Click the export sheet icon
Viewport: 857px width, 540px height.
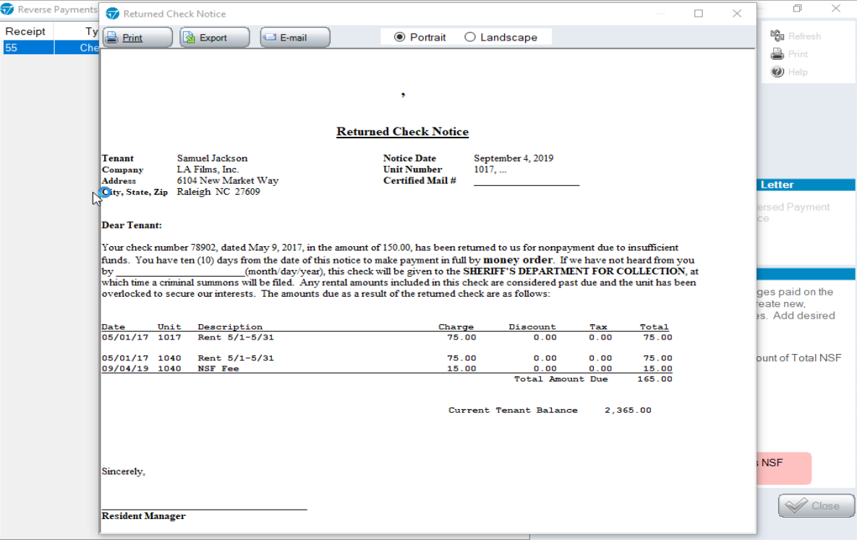[189, 37]
